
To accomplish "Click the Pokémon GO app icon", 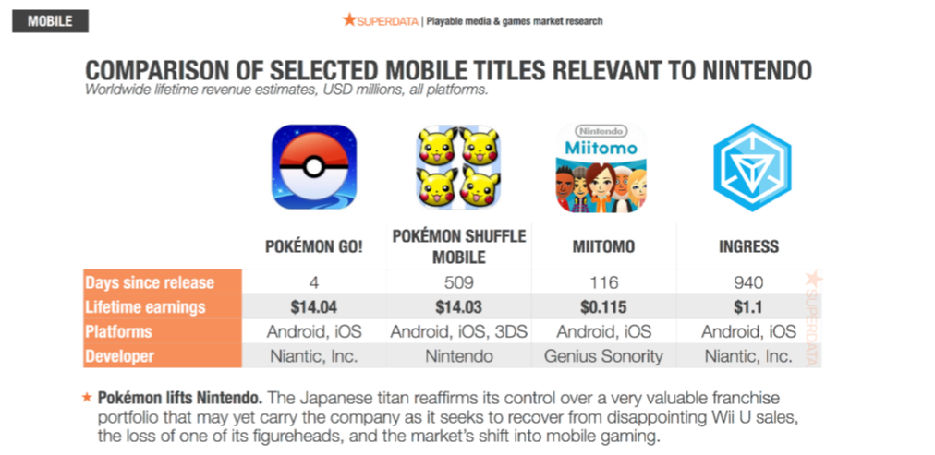I will click(314, 167).
